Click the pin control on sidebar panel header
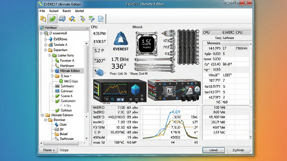The width and height of the screenshot is (287, 161). [87, 28]
